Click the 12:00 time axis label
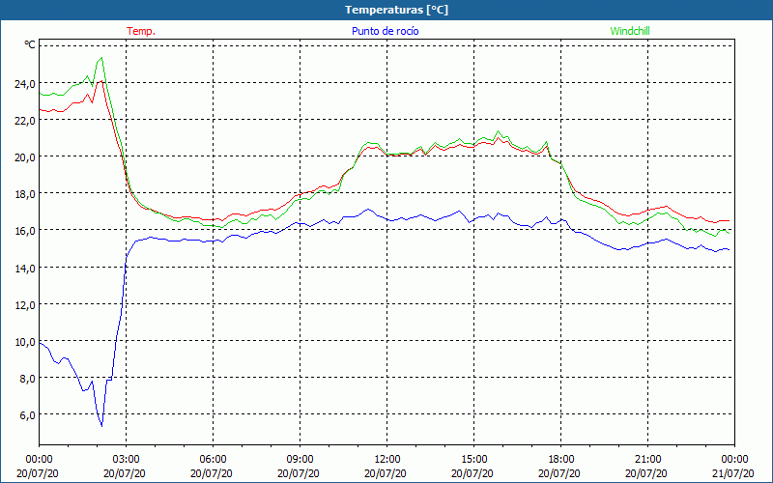Viewport: 773px width, 483px height. pyautogui.click(x=387, y=460)
